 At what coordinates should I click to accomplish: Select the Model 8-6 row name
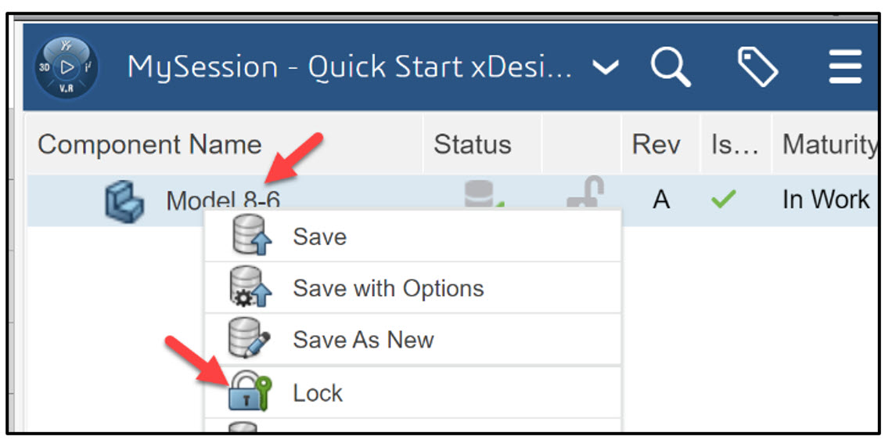point(222,200)
